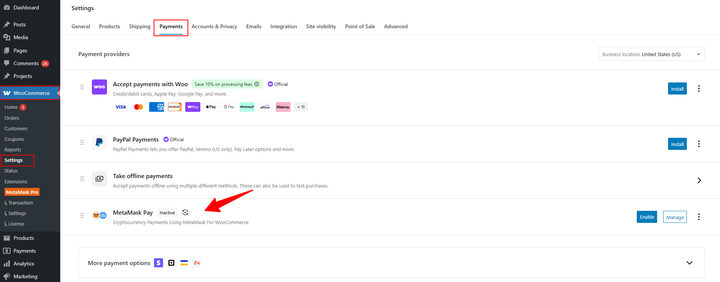Expand the More payment options section
This screenshot has width=720, height=282.
pyautogui.click(x=689, y=263)
